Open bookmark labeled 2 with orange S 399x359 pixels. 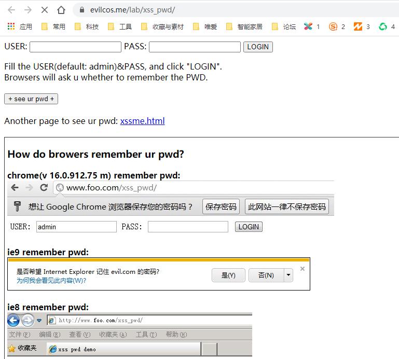(337, 26)
